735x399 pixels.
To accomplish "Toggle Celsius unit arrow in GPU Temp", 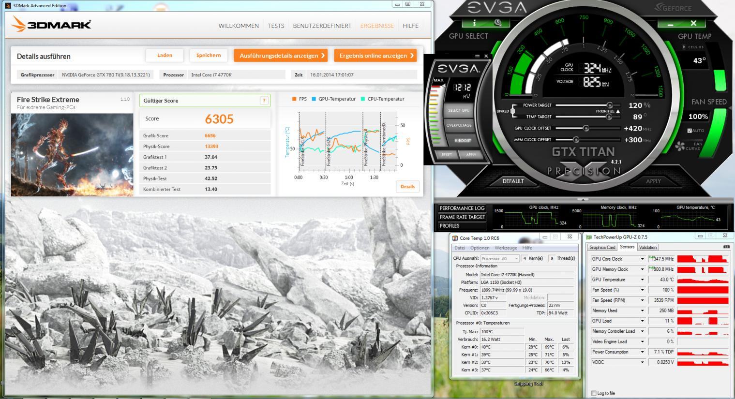I will 684,47.
